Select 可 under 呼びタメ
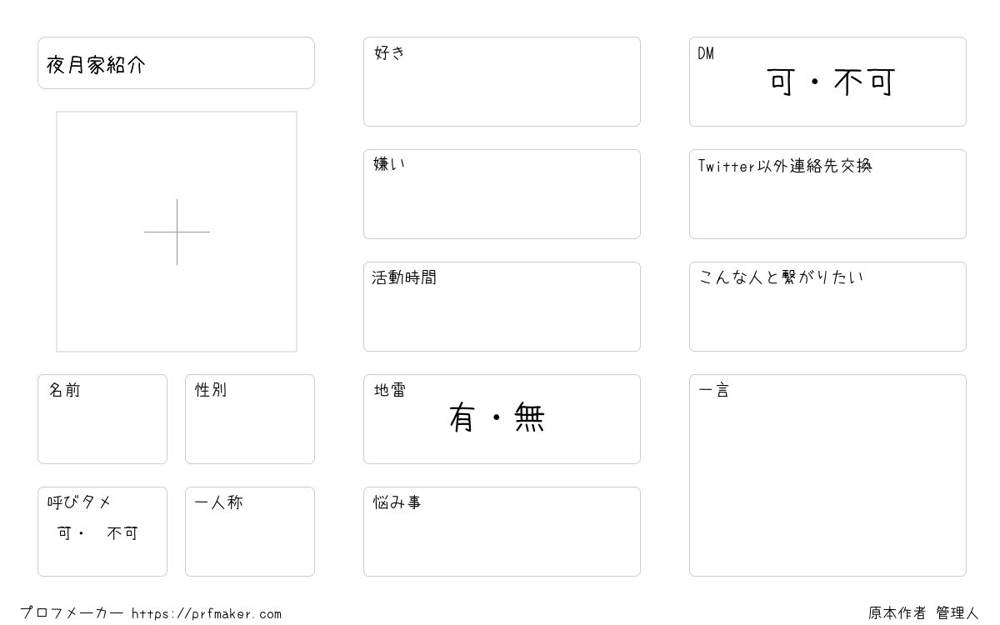The width and height of the screenshot is (1000, 625). tap(64, 533)
